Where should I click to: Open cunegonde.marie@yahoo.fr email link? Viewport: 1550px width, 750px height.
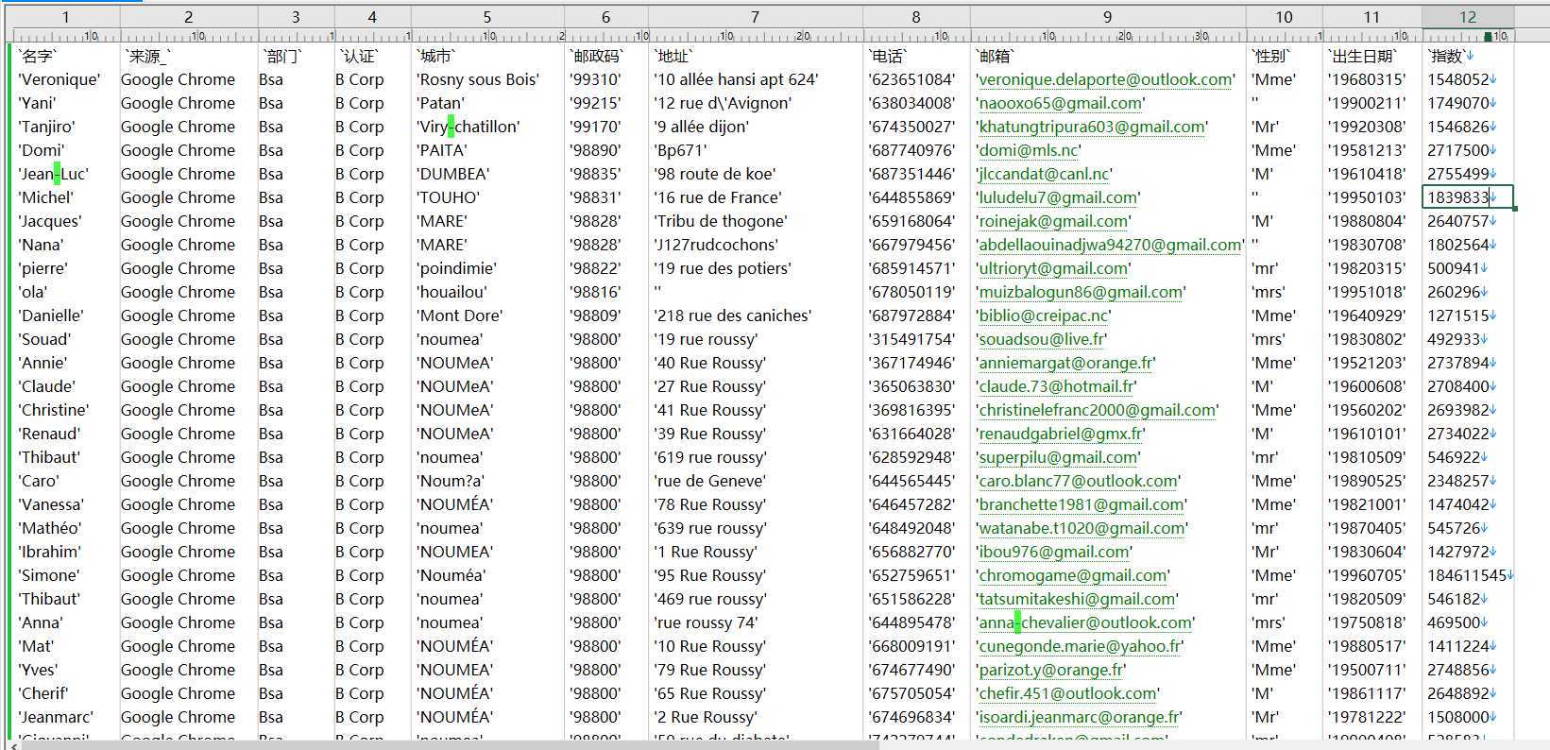tap(1082, 646)
